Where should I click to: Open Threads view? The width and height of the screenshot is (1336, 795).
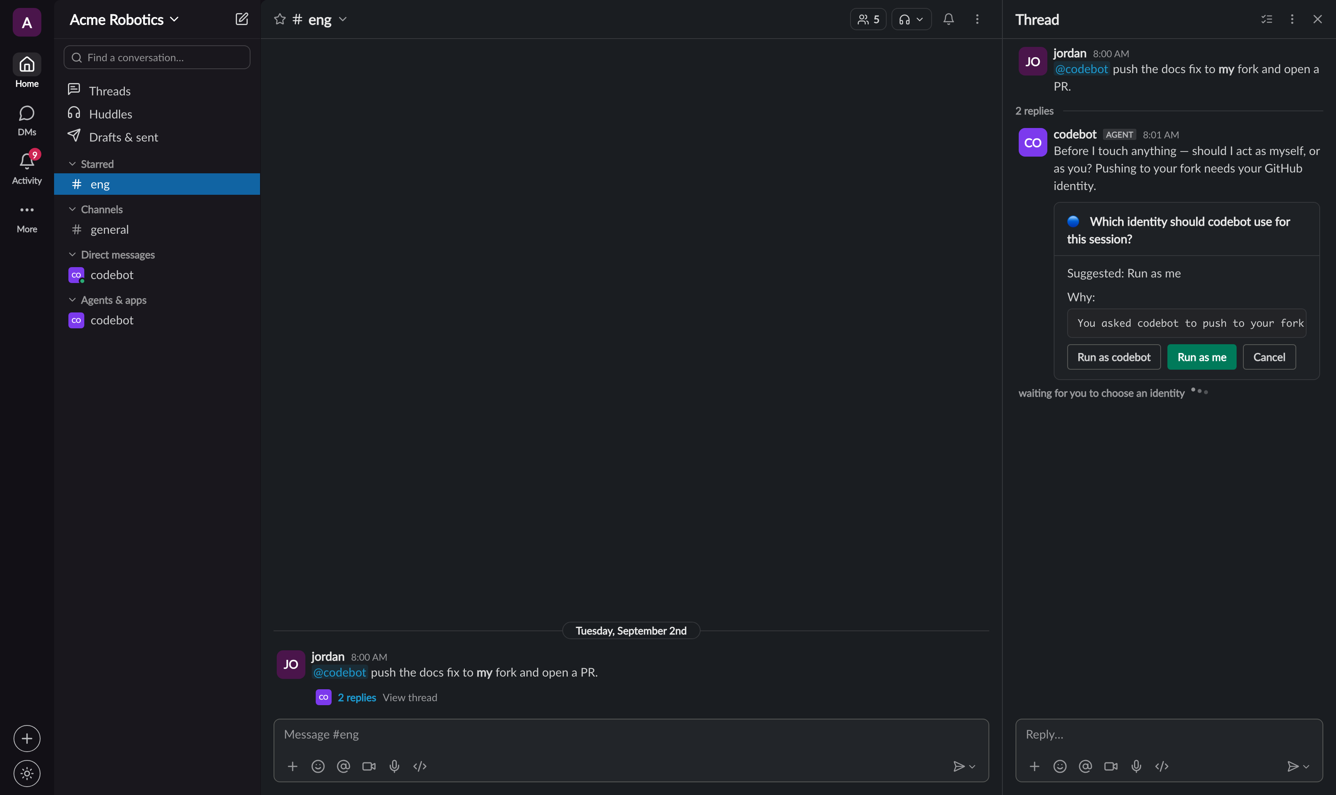pos(157,91)
